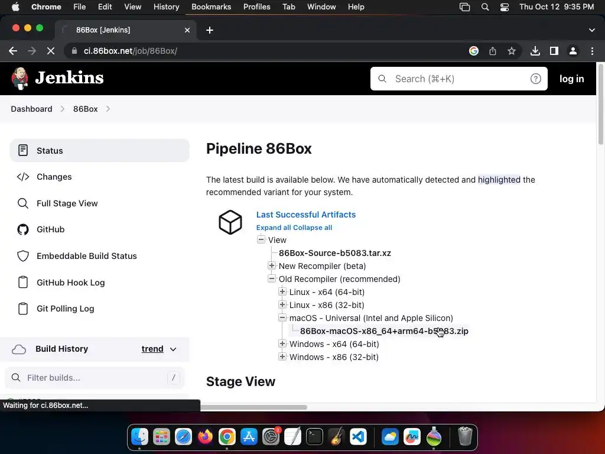Click the Full Stage View magnifier icon
This screenshot has height=454, width=605.
tap(23, 203)
